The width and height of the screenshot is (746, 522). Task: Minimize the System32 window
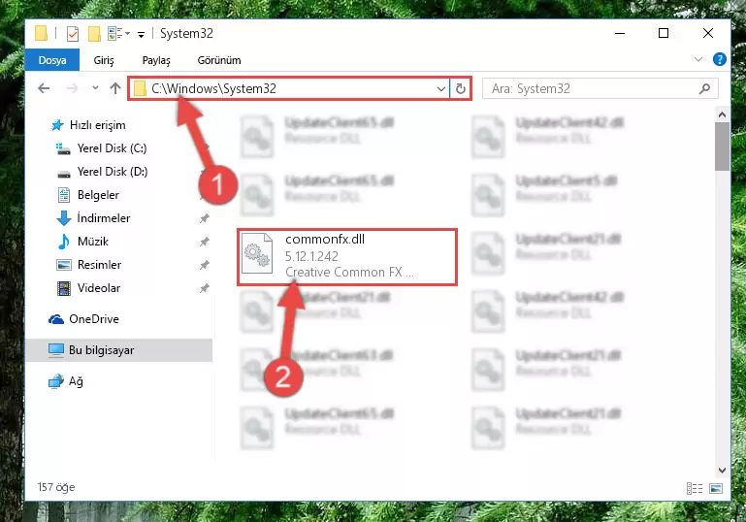[x=620, y=33]
